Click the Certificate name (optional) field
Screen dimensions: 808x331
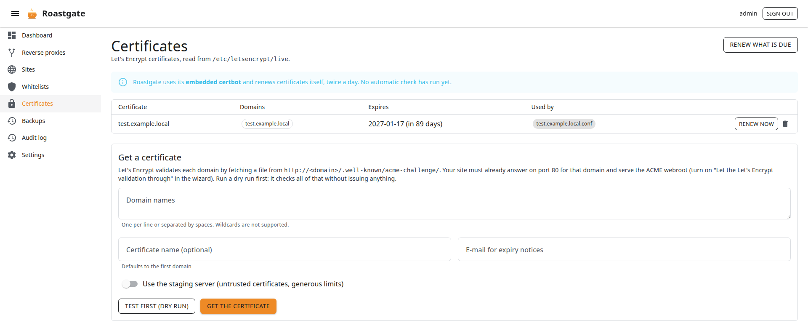point(284,249)
